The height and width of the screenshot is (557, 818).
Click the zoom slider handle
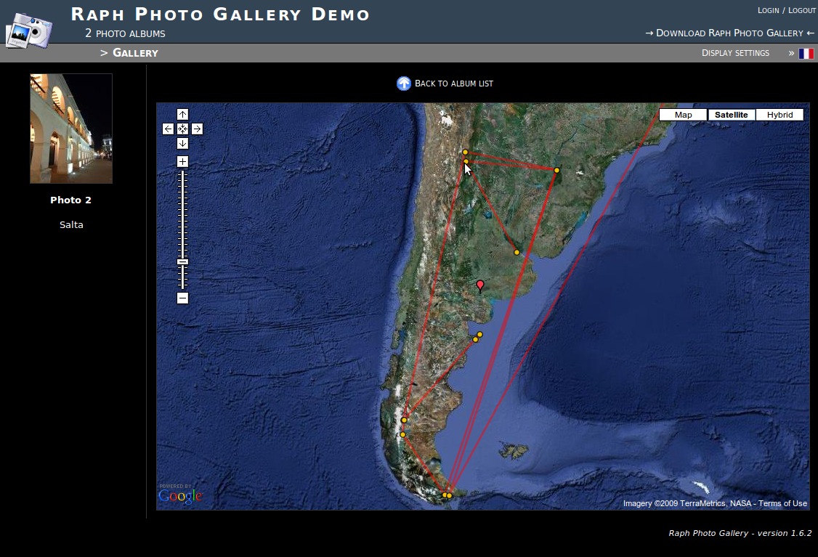click(x=182, y=261)
